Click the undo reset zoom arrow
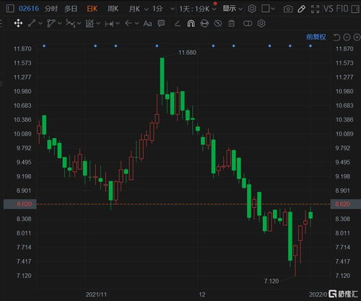 coord(336,38)
